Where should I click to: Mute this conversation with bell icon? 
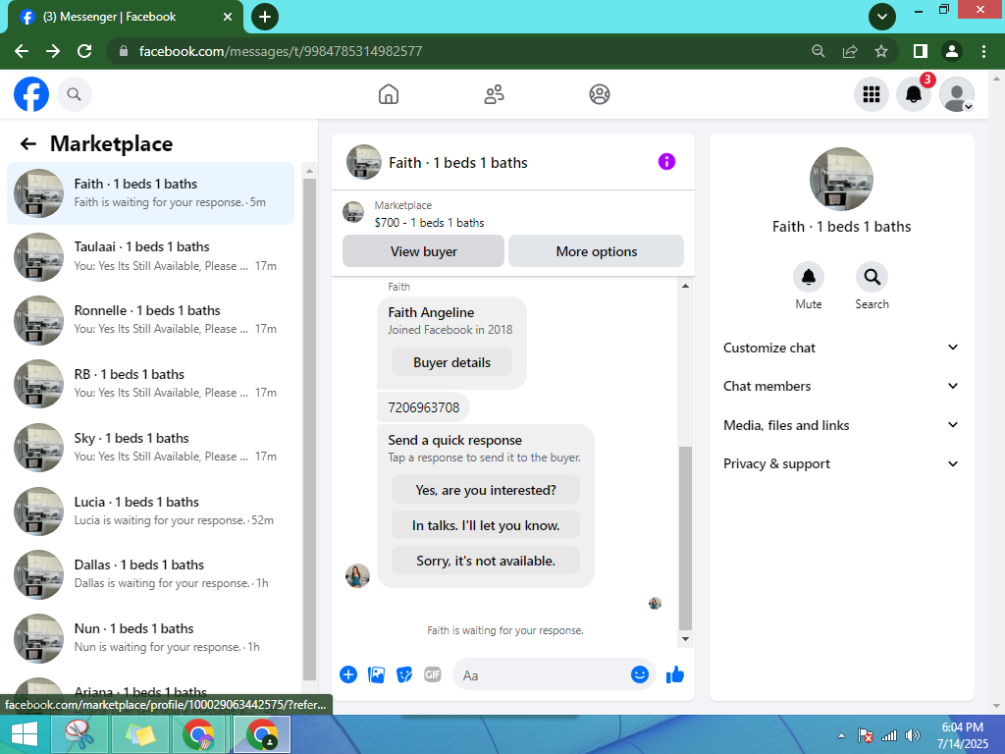[809, 277]
